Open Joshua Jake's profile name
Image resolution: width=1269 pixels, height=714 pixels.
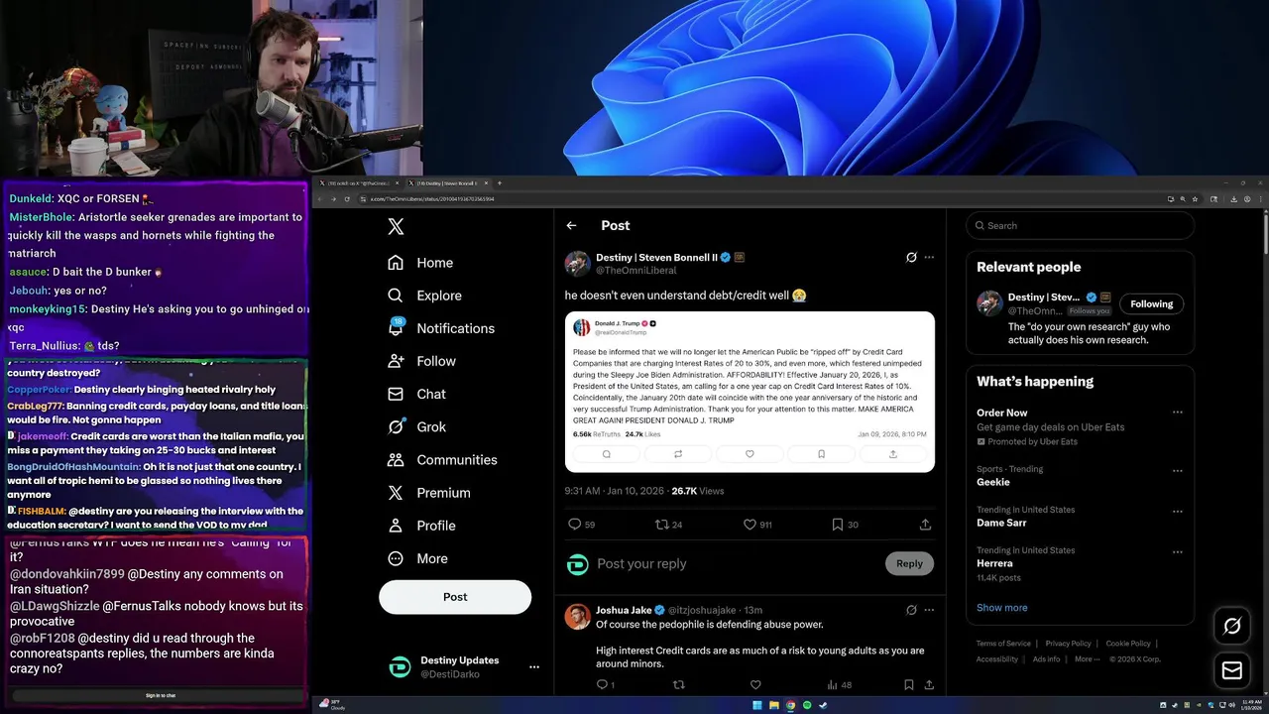(x=625, y=610)
